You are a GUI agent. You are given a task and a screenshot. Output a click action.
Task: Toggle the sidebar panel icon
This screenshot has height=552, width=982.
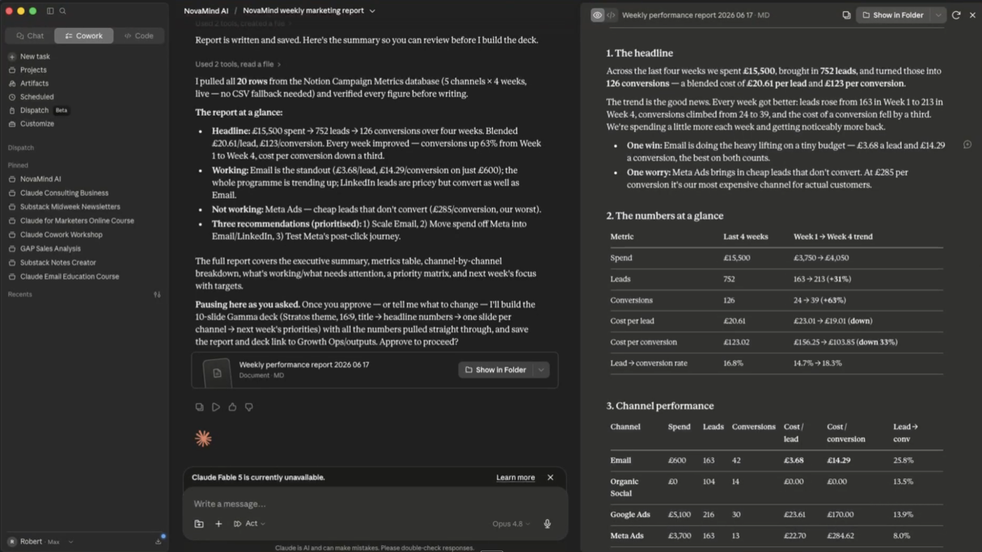(x=50, y=11)
